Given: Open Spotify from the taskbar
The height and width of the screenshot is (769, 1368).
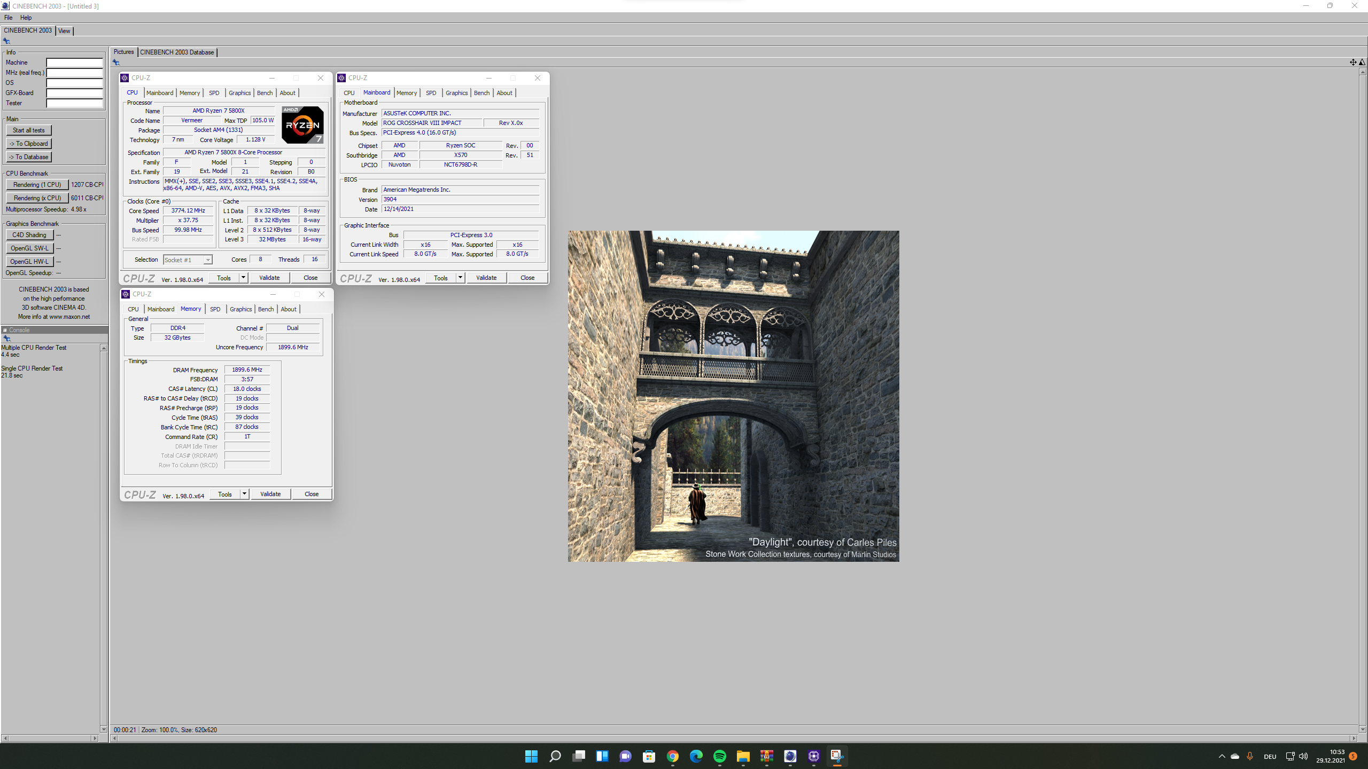Looking at the screenshot, I should [719, 756].
